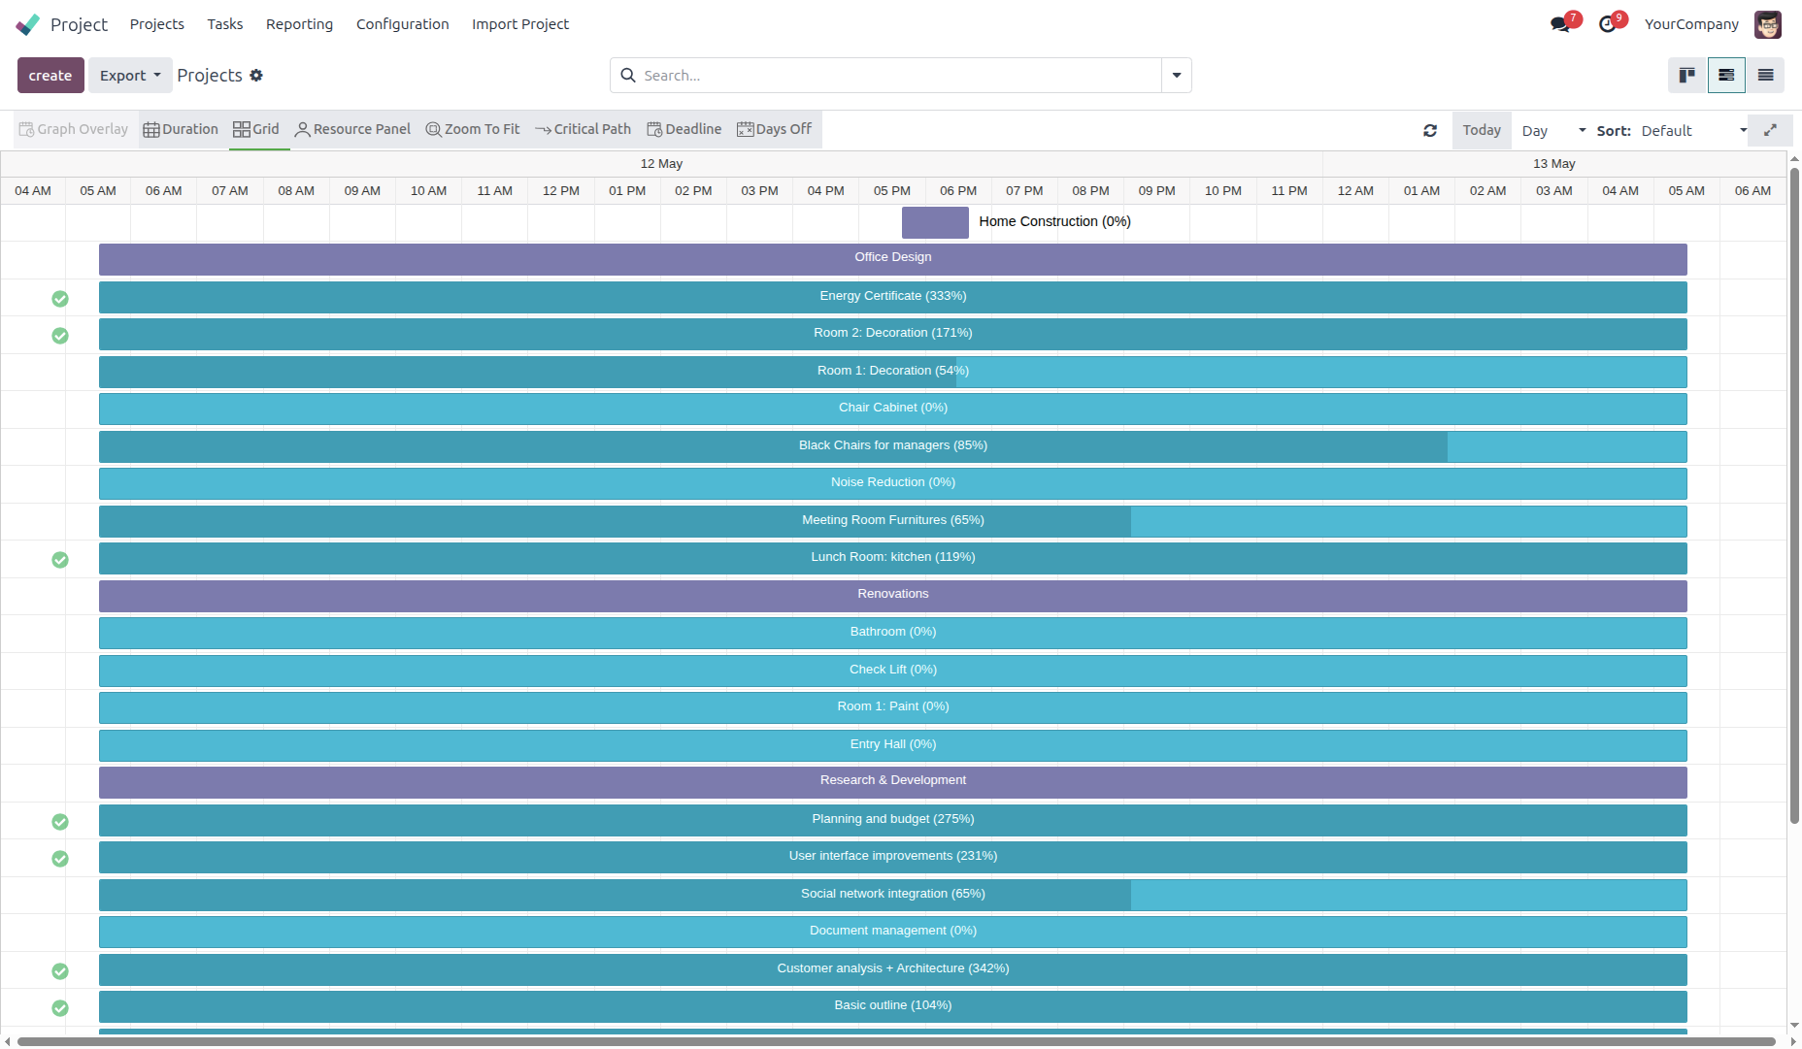Viewport: 1802px width, 1049px height.
Task: Expand the Export dropdown
Action: (130, 76)
